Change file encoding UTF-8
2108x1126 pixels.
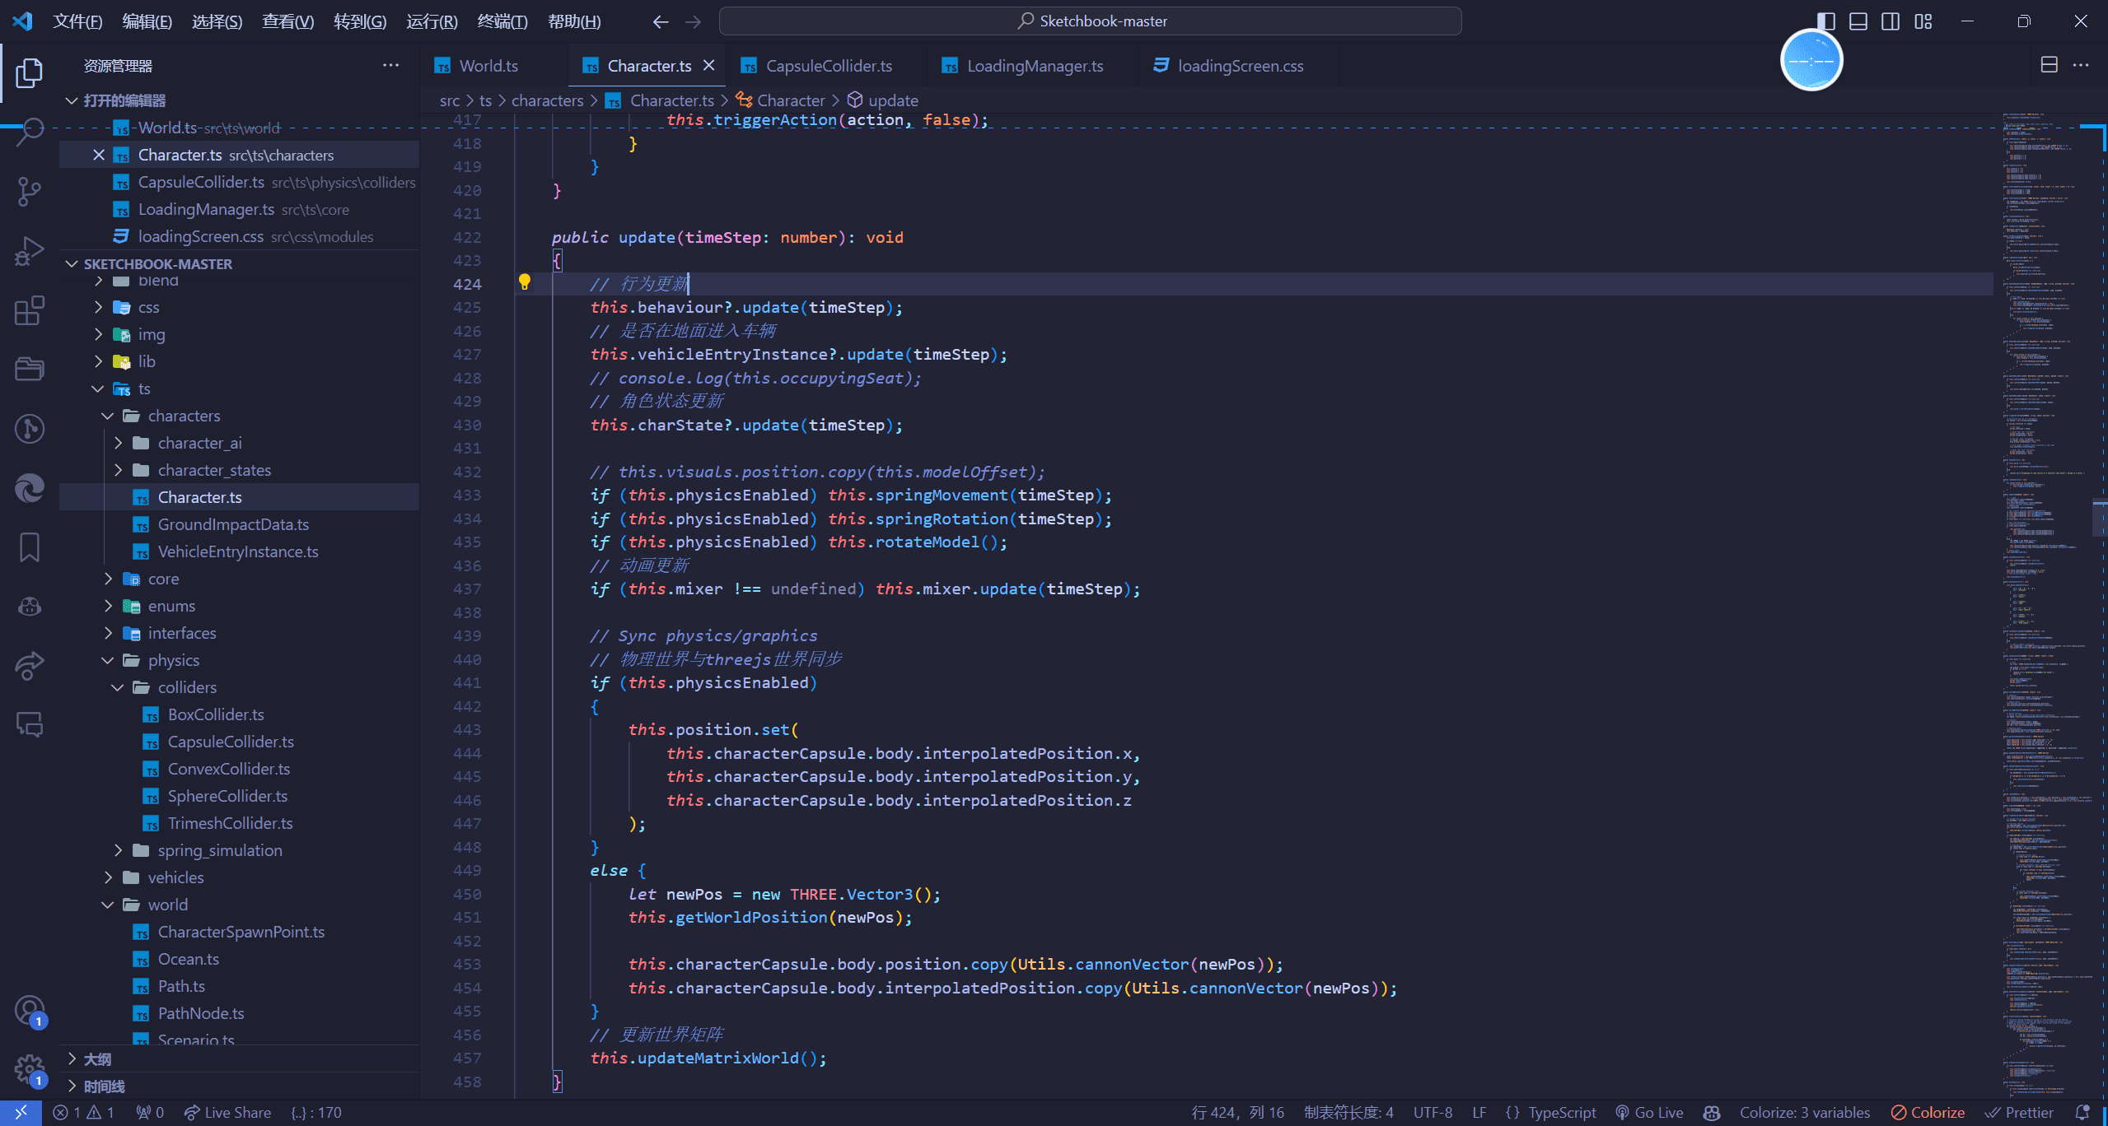pyautogui.click(x=1433, y=1112)
